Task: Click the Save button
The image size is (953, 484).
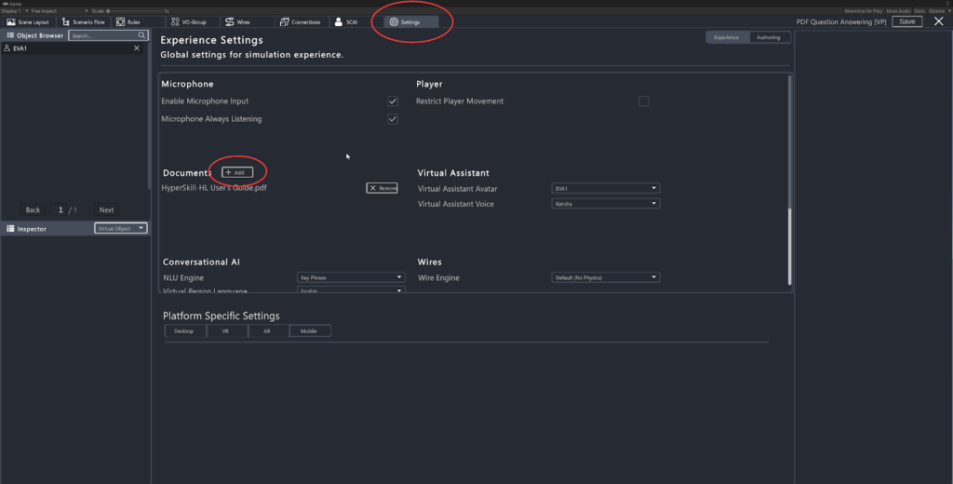Action: tap(906, 21)
